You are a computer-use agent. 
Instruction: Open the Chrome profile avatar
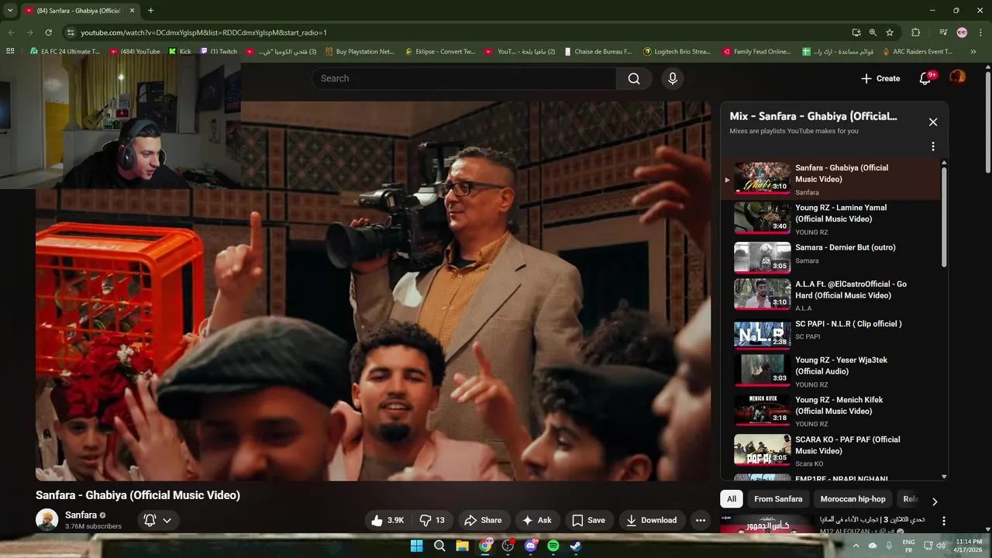[x=962, y=33]
